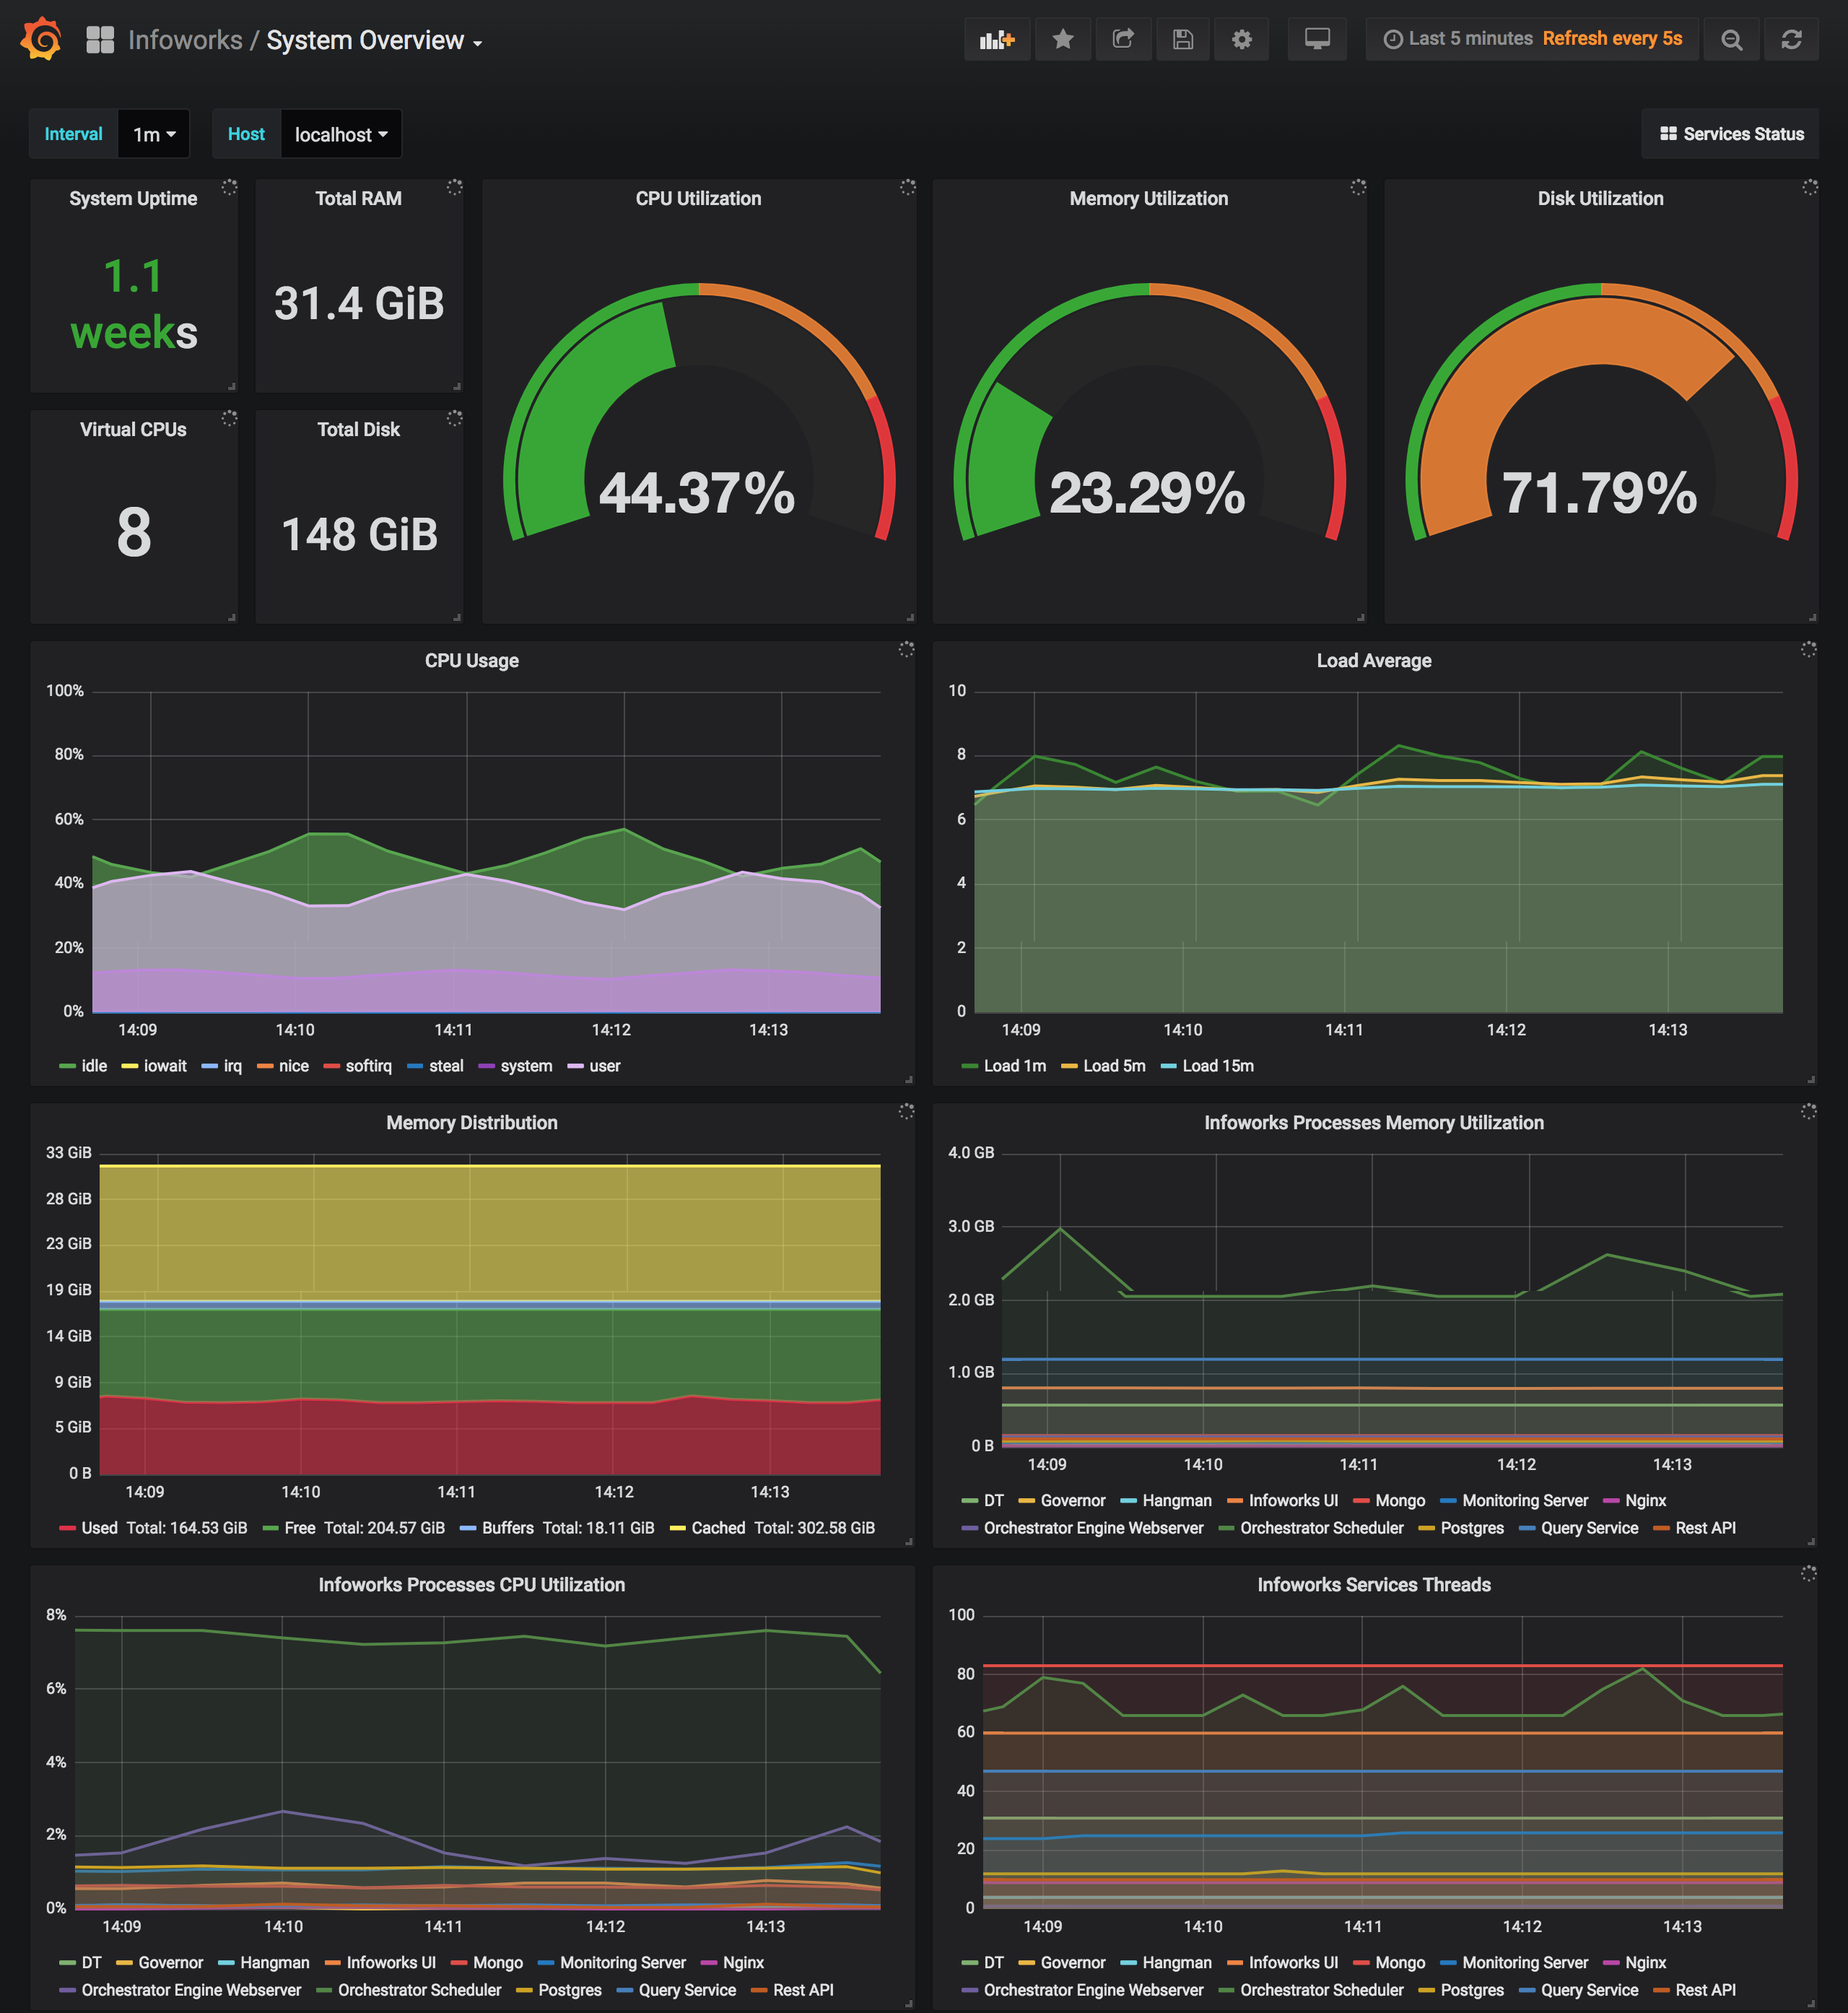Open the Load Average panel title menu
1848x2013 pixels.
[1374, 661]
